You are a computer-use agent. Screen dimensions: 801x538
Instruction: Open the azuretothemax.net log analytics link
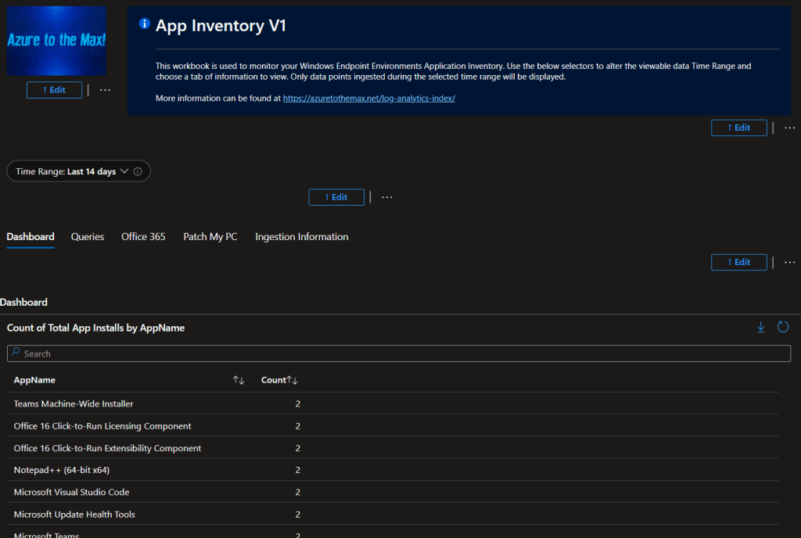point(368,99)
